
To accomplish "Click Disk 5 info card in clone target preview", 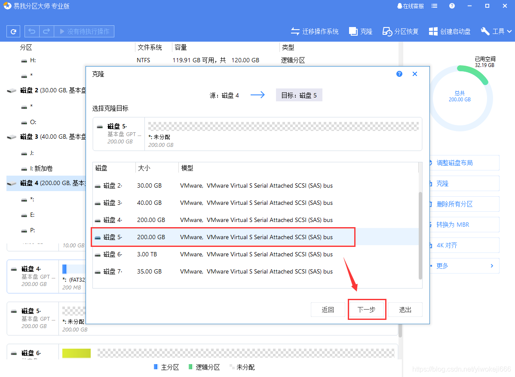I will coord(119,134).
